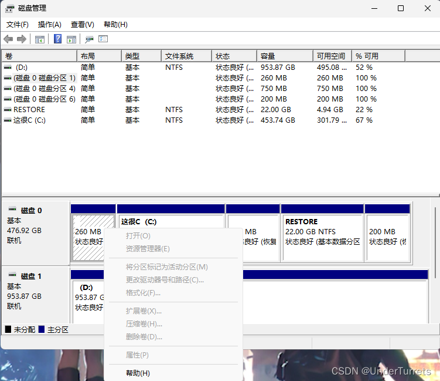Screen dimensions: 440x381
Task: Click the drive icon beside (D:) row
Action: point(8,68)
